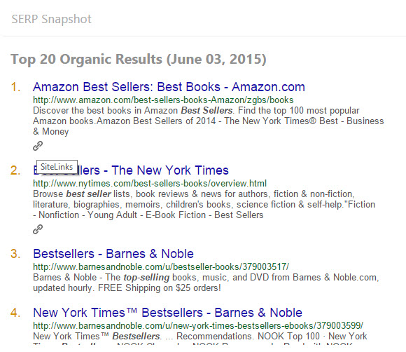
Task: Click rank number 2 beside New York Times result
Action: [x=15, y=170]
